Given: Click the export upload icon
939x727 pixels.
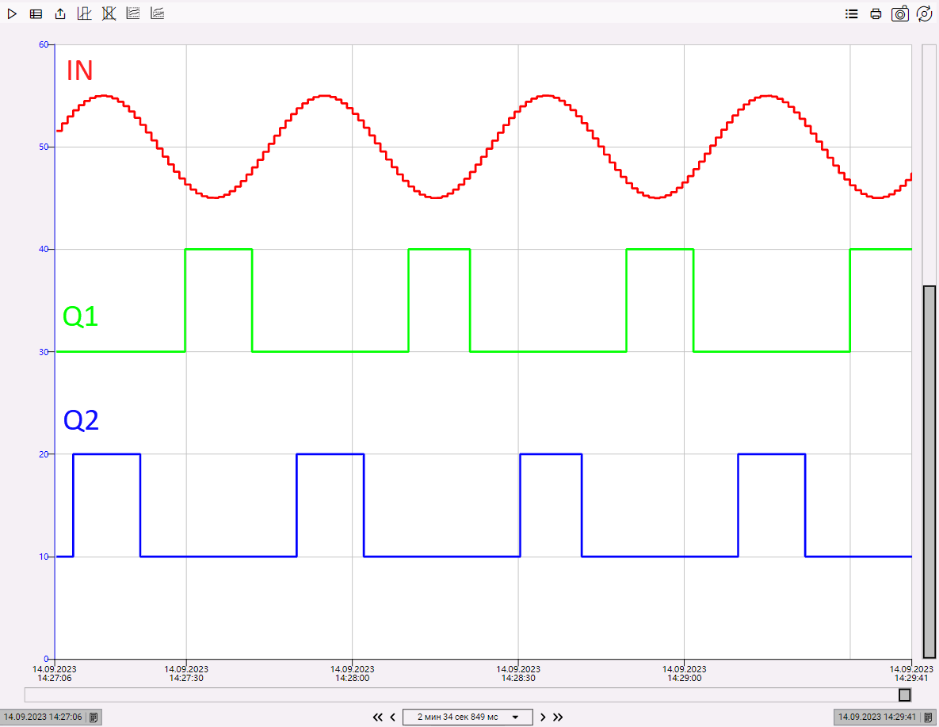Looking at the screenshot, I should point(60,13).
